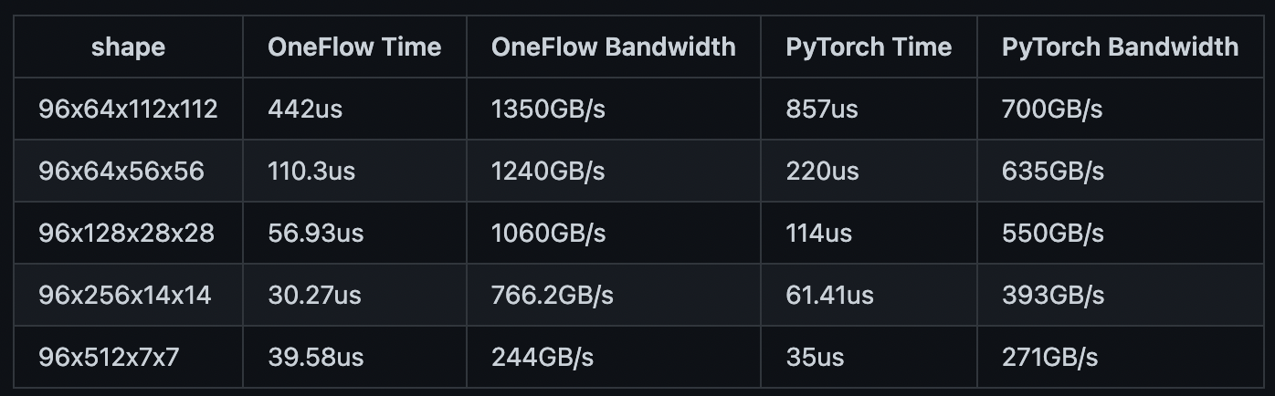The height and width of the screenshot is (396, 1275).
Task: Select the 766.2GB/s bandwidth cell
Action: [552, 296]
